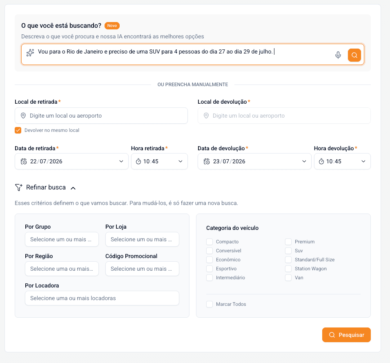Click the Novo badge
The width and height of the screenshot is (390, 363).
click(x=112, y=26)
